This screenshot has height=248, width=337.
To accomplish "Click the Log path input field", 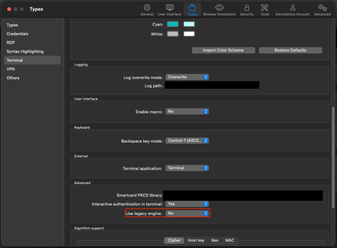I will pyautogui.click(x=212, y=85).
